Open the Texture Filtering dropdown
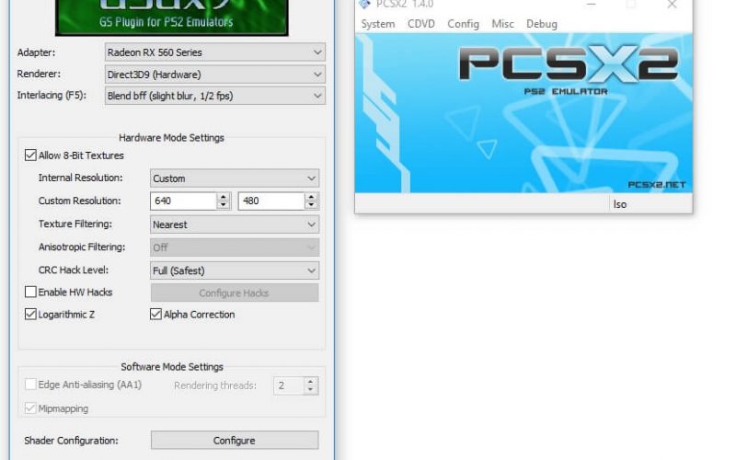The image size is (736, 460). pyautogui.click(x=235, y=224)
